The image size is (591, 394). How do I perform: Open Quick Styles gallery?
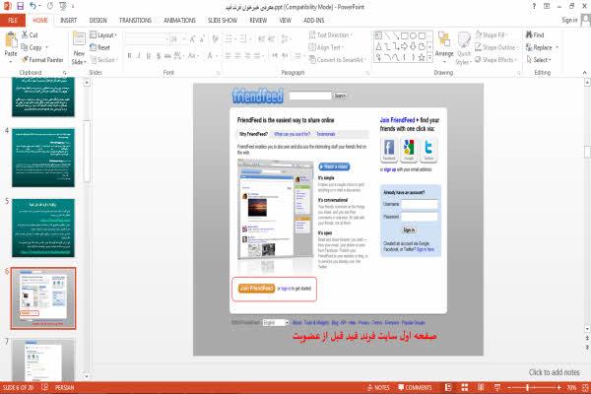pyautogui.click(x=463, y=48)
